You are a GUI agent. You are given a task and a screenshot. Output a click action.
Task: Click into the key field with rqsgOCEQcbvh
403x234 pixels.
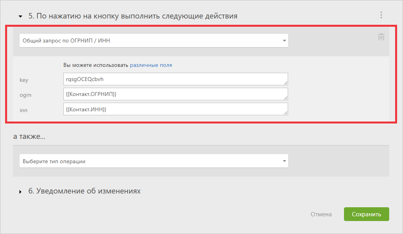pos(176,79)
